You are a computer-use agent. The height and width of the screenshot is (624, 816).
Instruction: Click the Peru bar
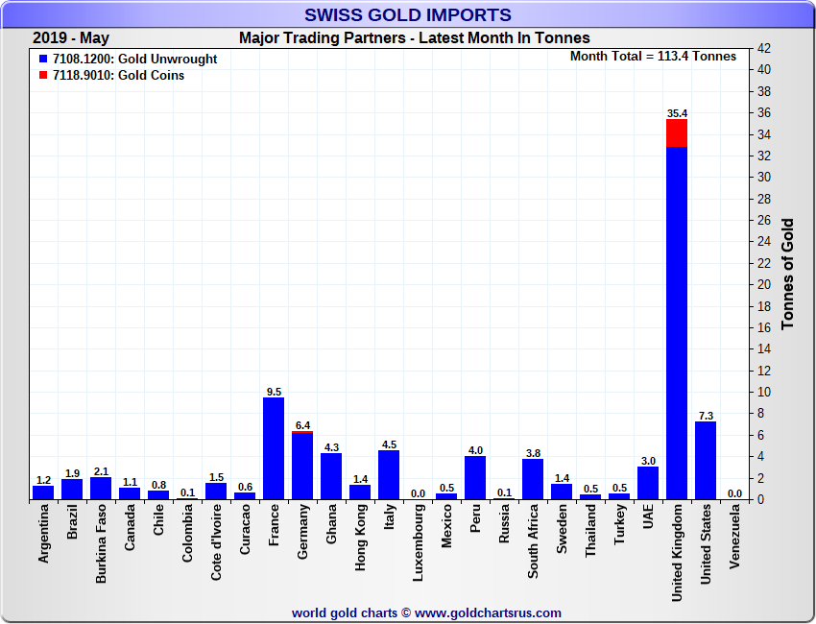pos(475,478)
